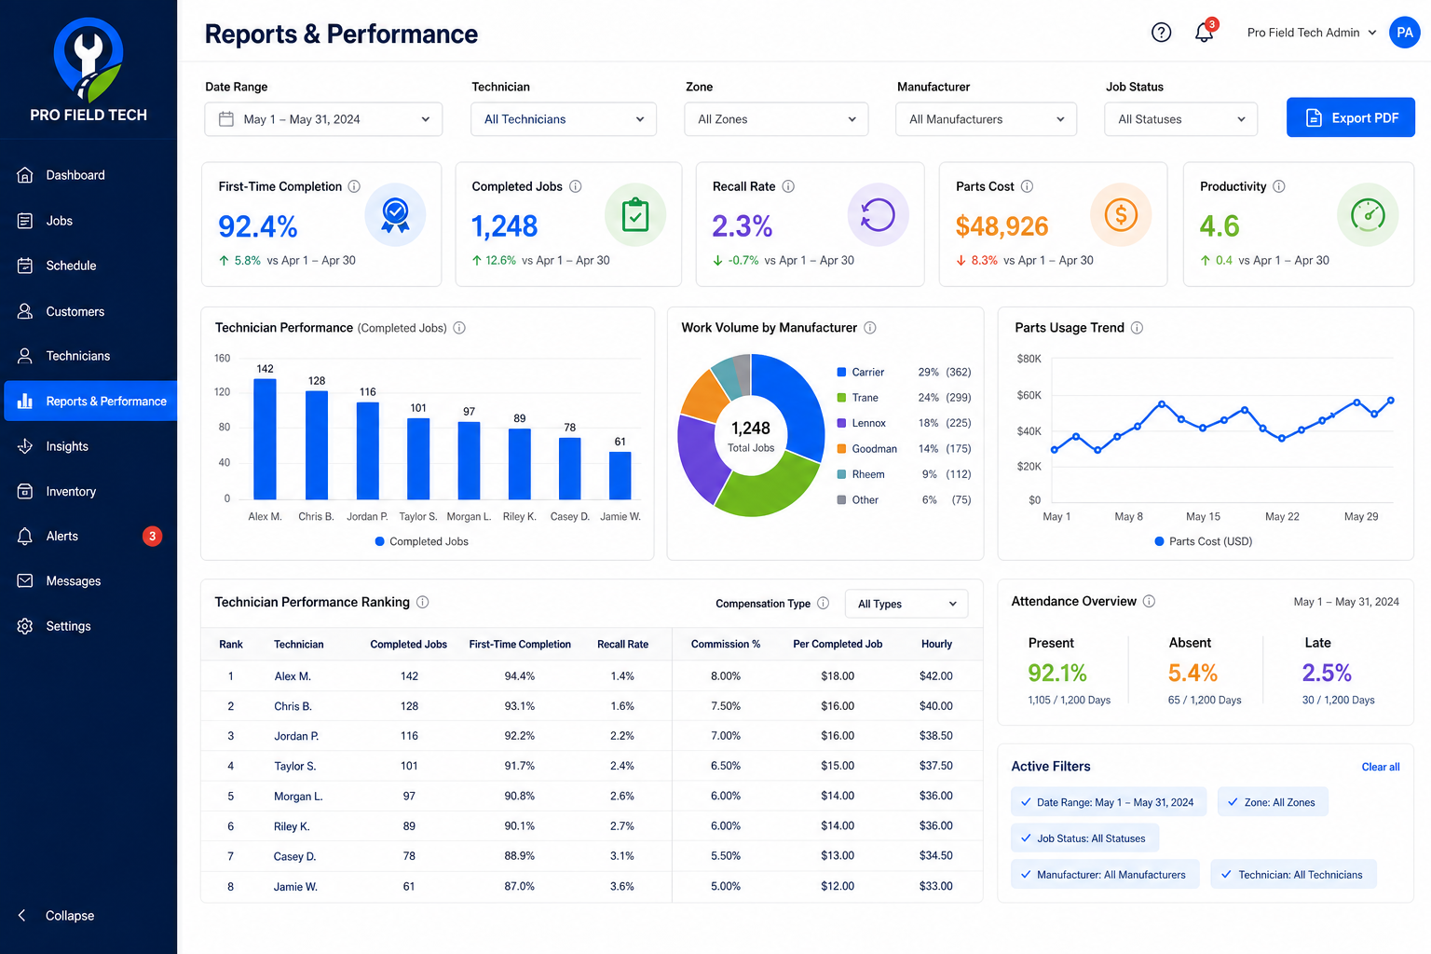Screen dimensions: 1431x954
Task: Click Attendance Overview info icon
Action: [x=1149, y=601]
